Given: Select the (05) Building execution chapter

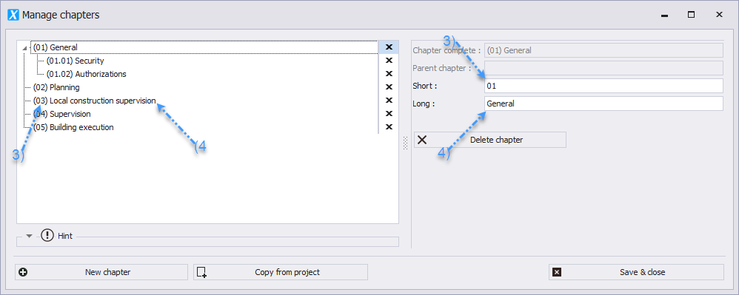Looking at the screenshot, I should [x=73, y=127].
